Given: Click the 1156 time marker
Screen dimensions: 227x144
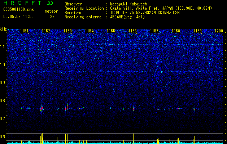Looking at the screenshot, I should (x=132, y=31).
